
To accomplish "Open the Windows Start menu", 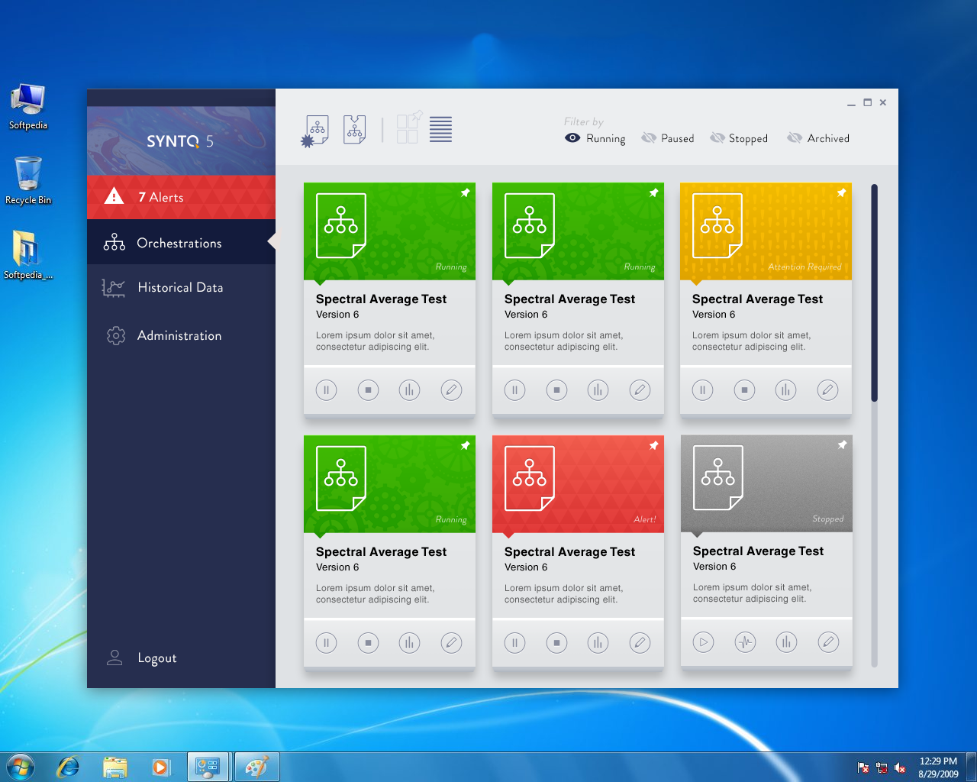I will click(21, 767).
